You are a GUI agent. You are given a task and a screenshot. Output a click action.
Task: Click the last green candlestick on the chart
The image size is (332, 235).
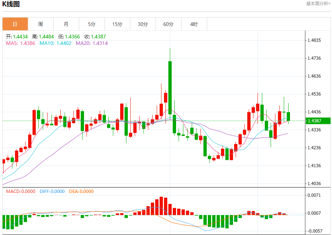click(289, 116)
